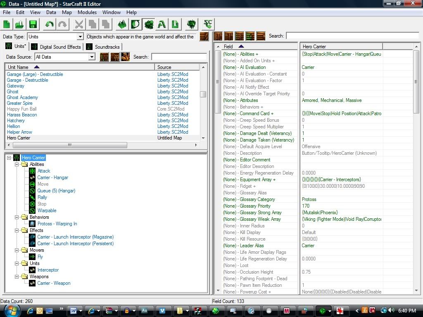This screenshot has width=423, height=317.
Task: Click the Hero Carrier value column header
Action: (341, 47)
